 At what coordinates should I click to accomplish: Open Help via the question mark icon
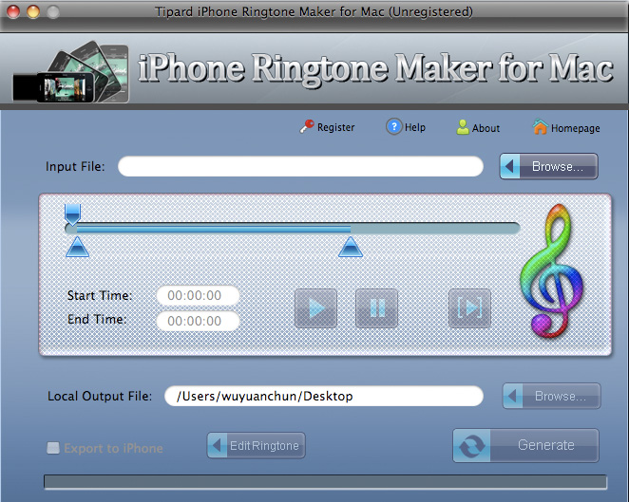pyautogui.click(x=393, y=127)
